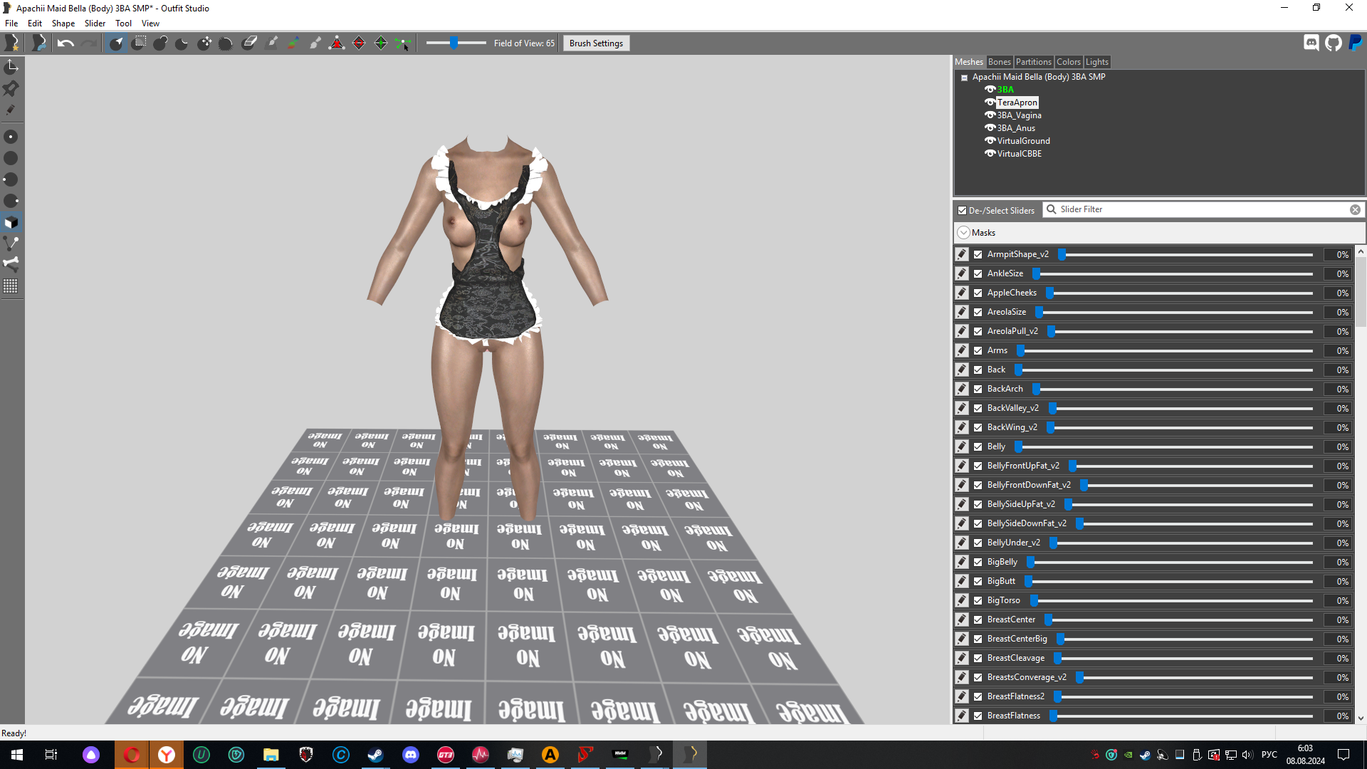The height and width of the screenshot is (769, 1367).
Task: Open the Shape menu
Action: click(63, 23)
